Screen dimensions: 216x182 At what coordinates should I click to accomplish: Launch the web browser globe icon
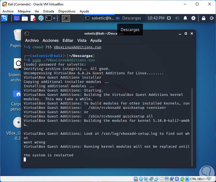[x=41, y=18]
